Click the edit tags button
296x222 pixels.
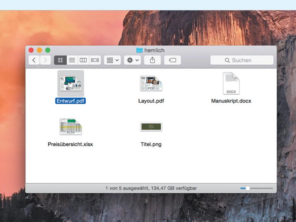tap(172, 60)
